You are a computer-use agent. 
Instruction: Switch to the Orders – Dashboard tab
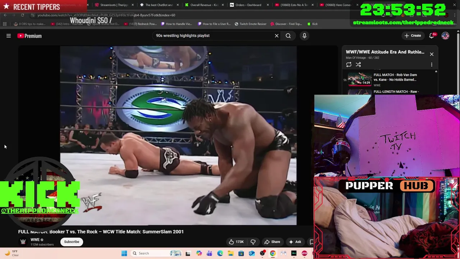249,5
